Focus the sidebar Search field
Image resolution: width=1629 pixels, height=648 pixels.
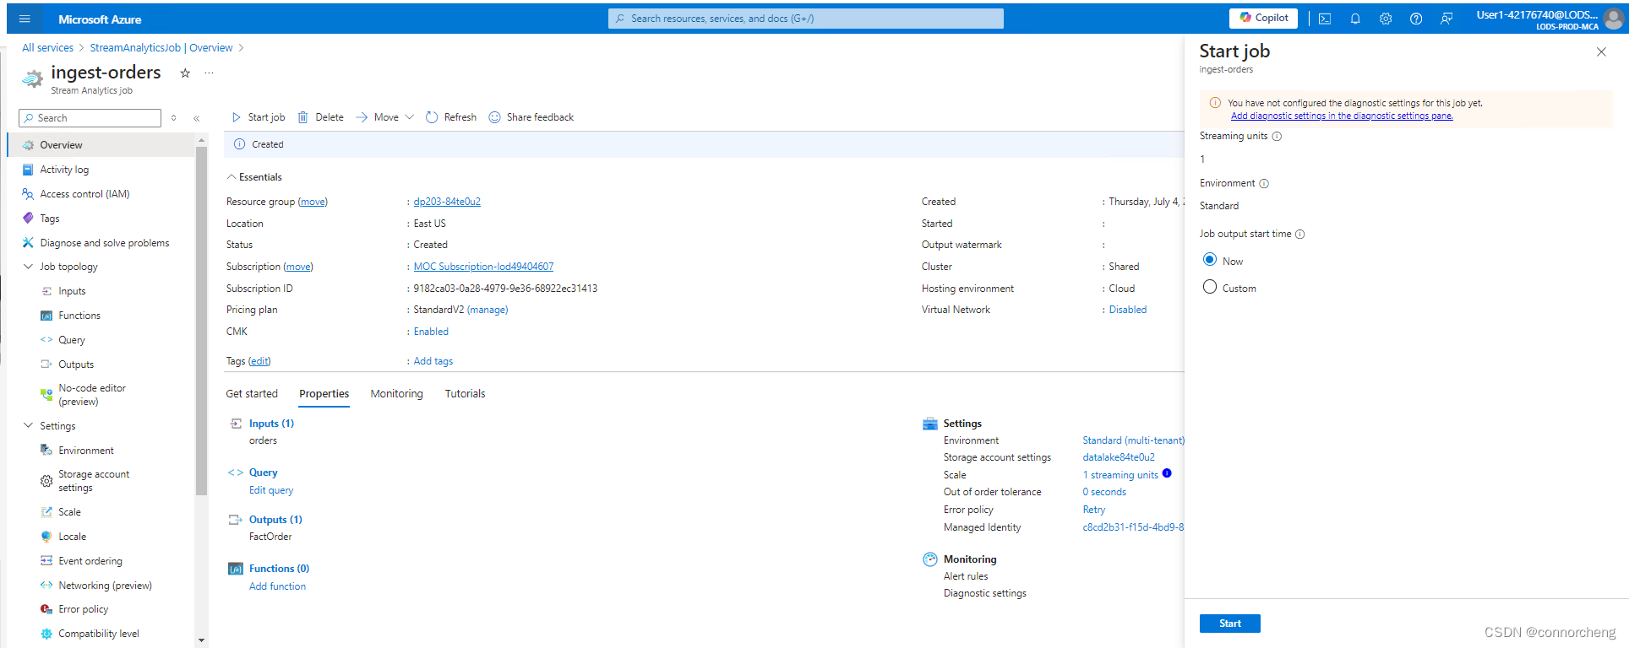tap(90, 118)
